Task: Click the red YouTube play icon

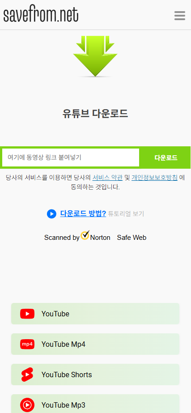Action: point(27,314)
